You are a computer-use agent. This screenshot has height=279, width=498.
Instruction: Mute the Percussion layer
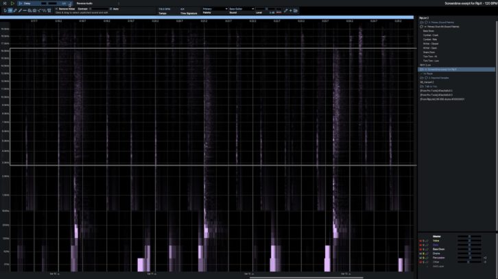click(x=420, y=258)
